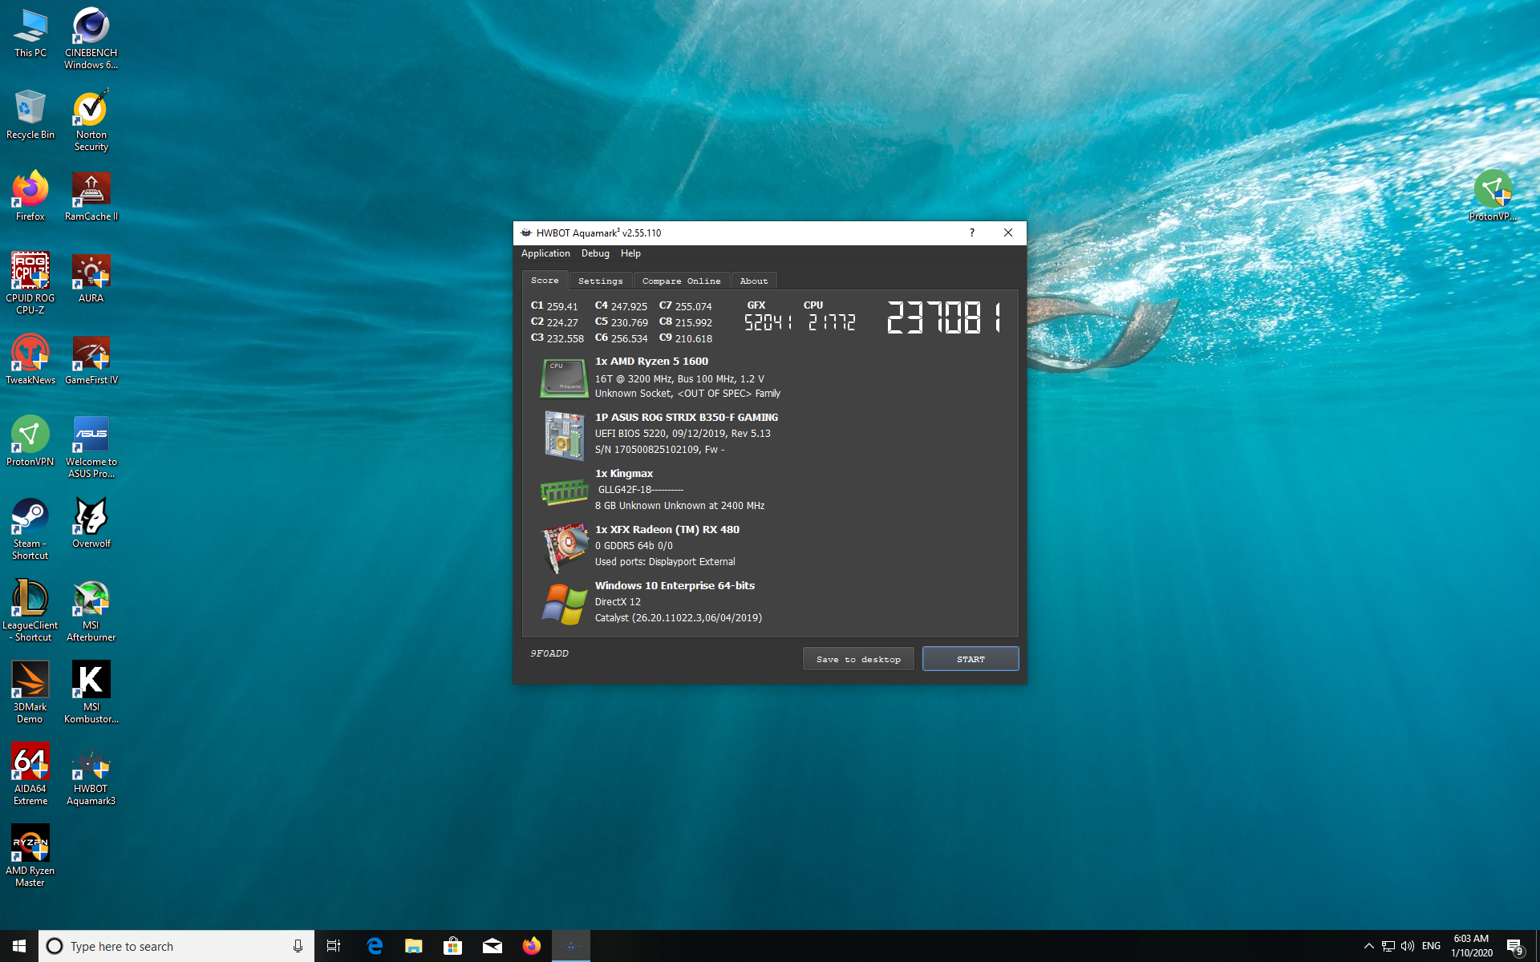The width and height of the screenshot is (1540, 962).
Task: Open the volume control in tray
Action: (x=1408, y=946)
